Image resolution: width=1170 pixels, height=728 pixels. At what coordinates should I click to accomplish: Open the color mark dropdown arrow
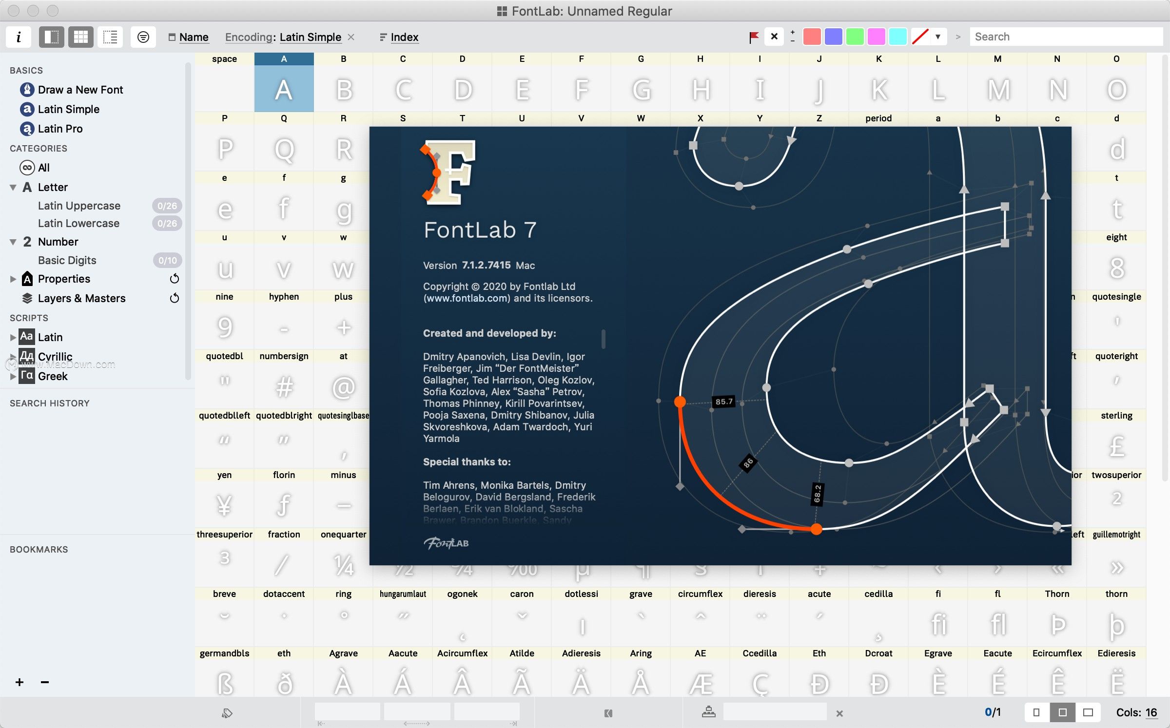click(x=938, y=37)
